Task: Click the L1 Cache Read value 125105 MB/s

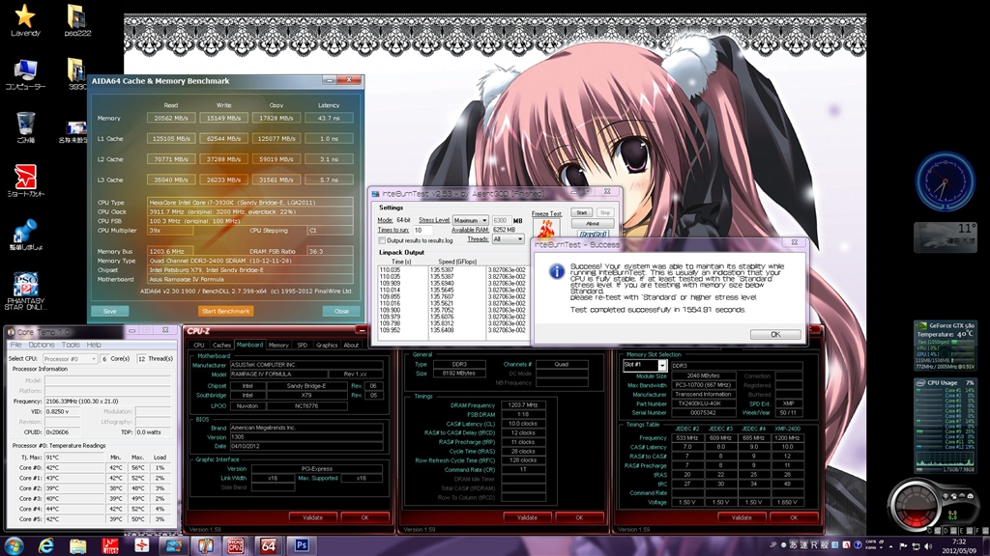Action: [x=171, y=139]
